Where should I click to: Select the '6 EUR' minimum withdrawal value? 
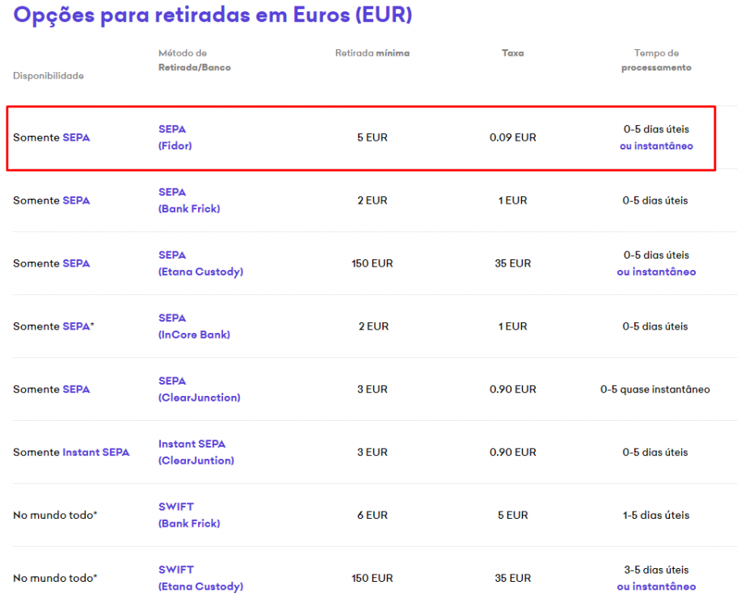point(372,516)
